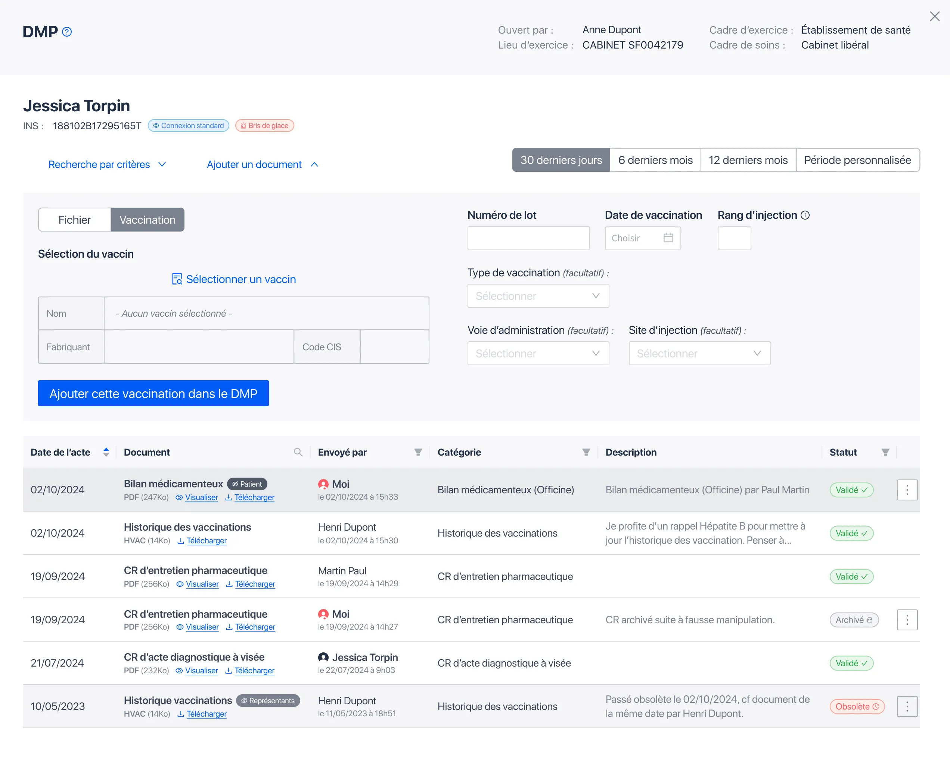Select the 6 derniers mois period filter
The height and width of the screenshot is (776, 950).
pyautogui.click(x=655, y=159)
